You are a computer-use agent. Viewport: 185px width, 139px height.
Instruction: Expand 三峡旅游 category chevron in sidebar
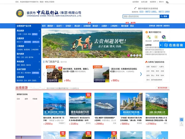(39, 46)
